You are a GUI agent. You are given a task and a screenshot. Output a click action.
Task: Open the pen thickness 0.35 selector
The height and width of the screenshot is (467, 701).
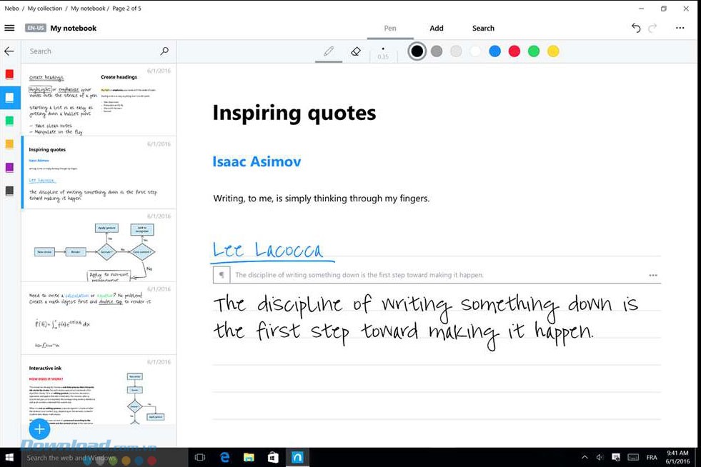pos(383,52)
